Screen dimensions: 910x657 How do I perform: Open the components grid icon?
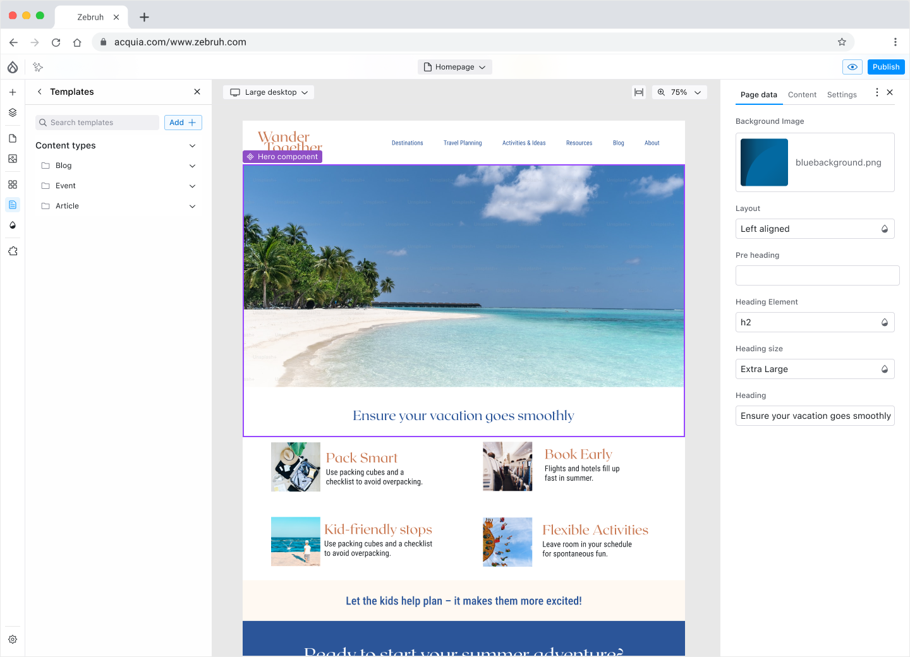coord(13,184)
